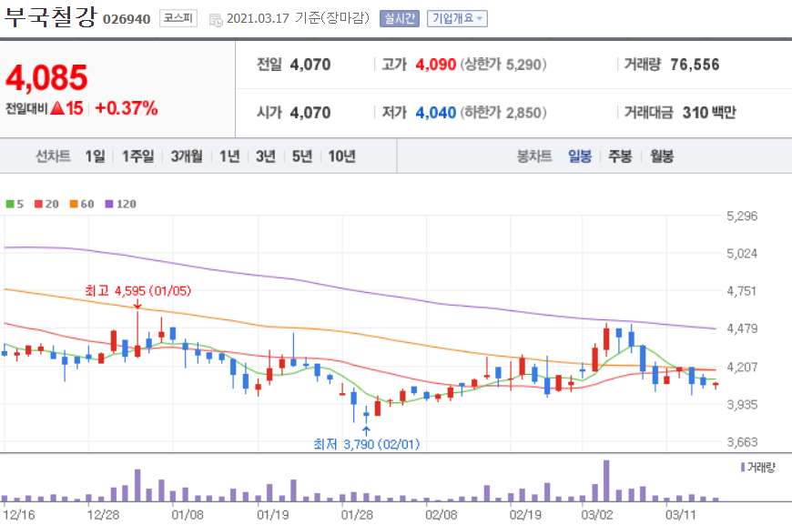Click the orange 60-day moving average swatch
This screenshot has height=525, width=792.
[x=74, y=204]
